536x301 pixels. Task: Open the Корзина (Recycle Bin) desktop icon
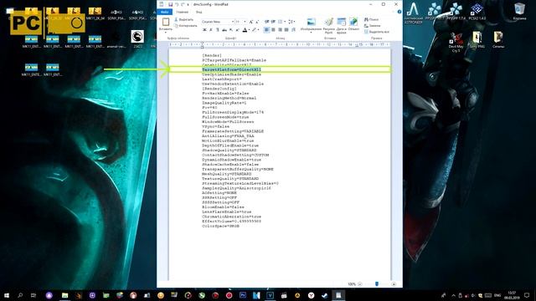519,11
